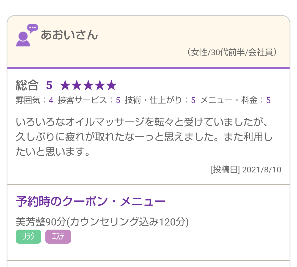Select the purple エステ tag
The image size is (297, 267).
(x=58, y=237)
